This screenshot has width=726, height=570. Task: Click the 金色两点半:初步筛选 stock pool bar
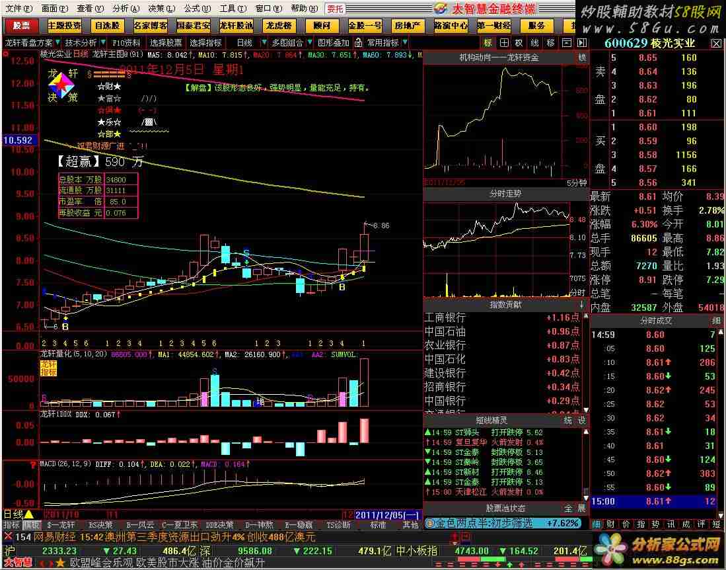click(503, 523)
